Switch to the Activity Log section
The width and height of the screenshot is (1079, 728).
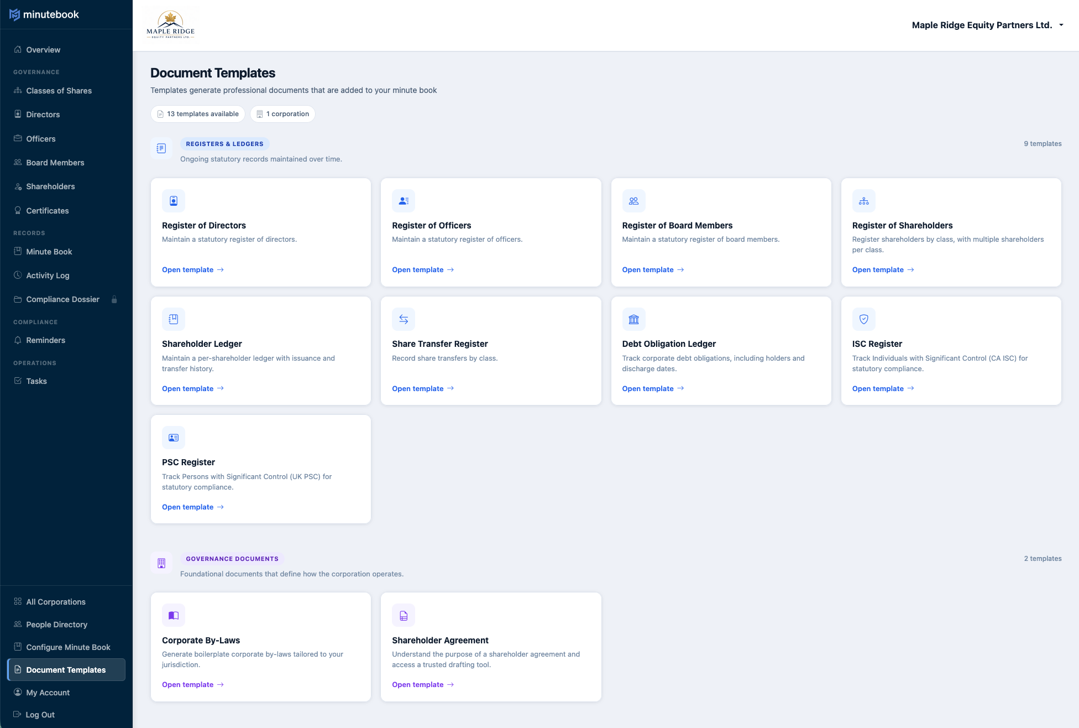(x=48, y=275)
